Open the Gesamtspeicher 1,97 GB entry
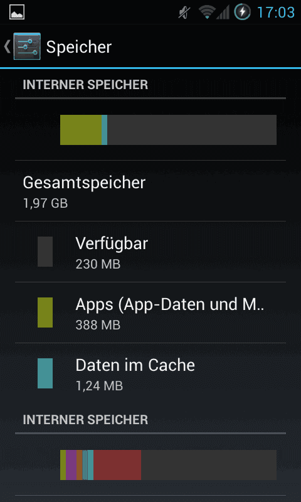This screenshot has height=502, width=301. coord(150,191)
